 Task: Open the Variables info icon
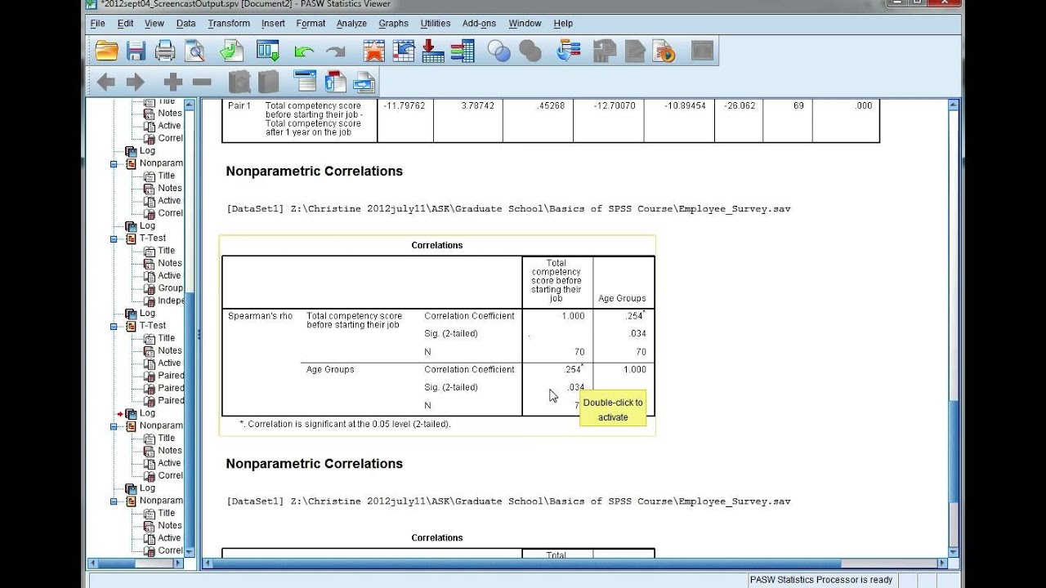463,52
